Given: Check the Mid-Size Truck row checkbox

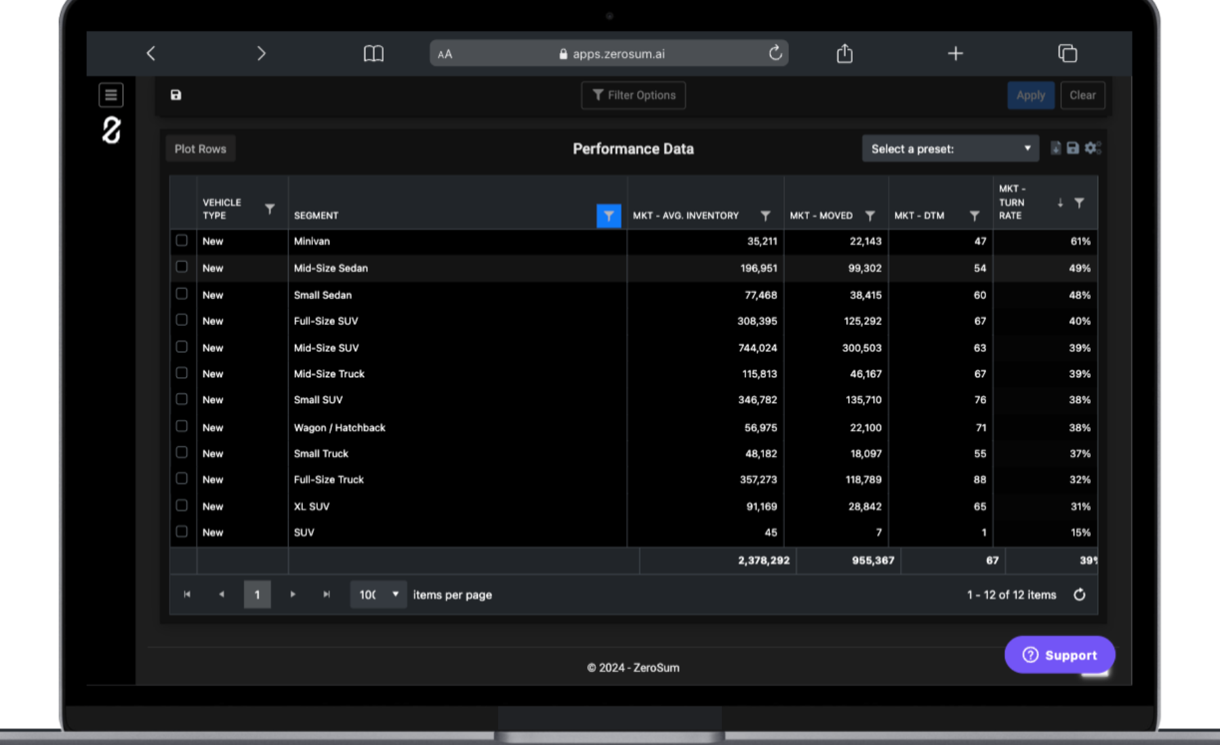Looking at the screenshot, I should tap(182, 373).
